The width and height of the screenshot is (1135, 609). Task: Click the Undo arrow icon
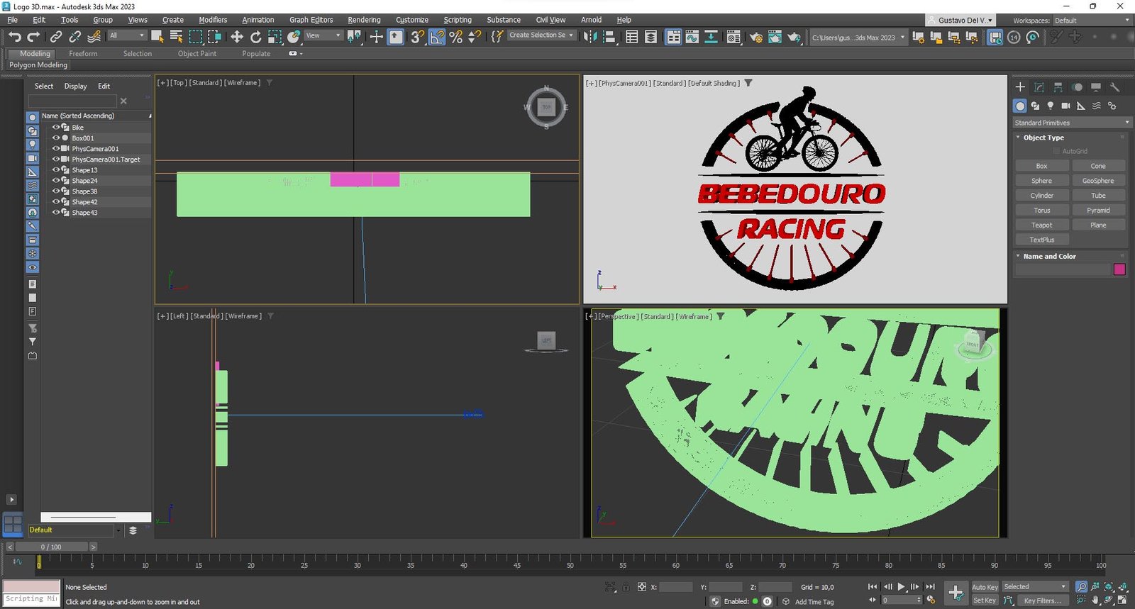pyautogui.click(x=15, y=36)
